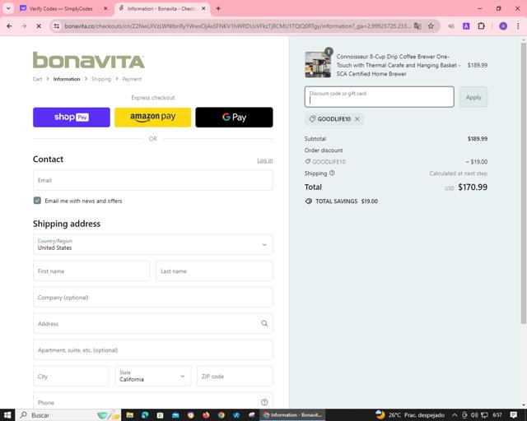This screenshot has height=421, width=527.
Task: Open the Windows Start menu
Action: 7,415
